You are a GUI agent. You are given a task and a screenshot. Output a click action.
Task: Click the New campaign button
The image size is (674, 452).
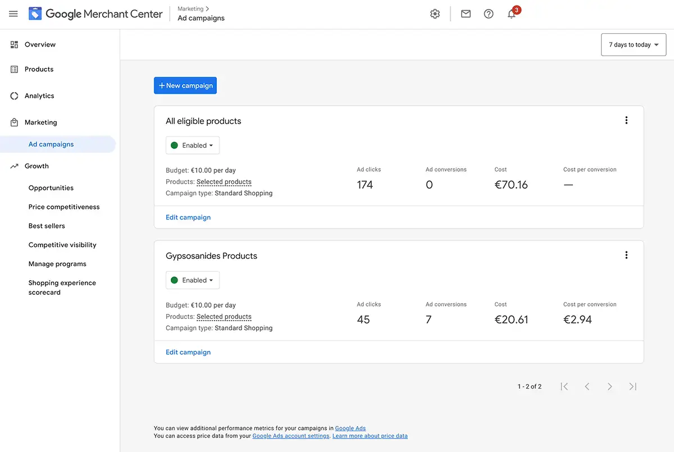185,85
